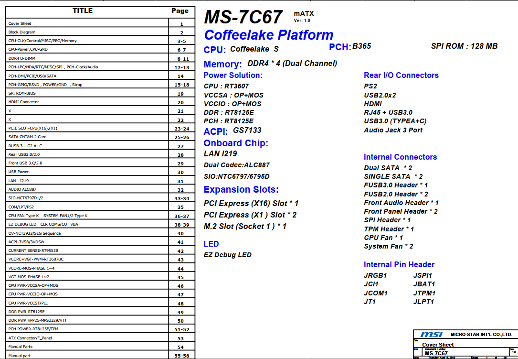Click ACPI value 'GS7133'
This screenshot has height=359, width=518.
point(247,131)
